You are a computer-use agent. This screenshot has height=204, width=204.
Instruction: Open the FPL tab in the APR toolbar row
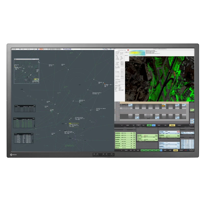tap(138, 125)
